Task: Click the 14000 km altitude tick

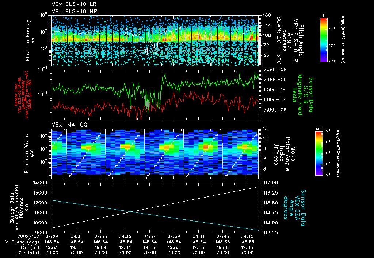Action: click(x=39, y=183)
